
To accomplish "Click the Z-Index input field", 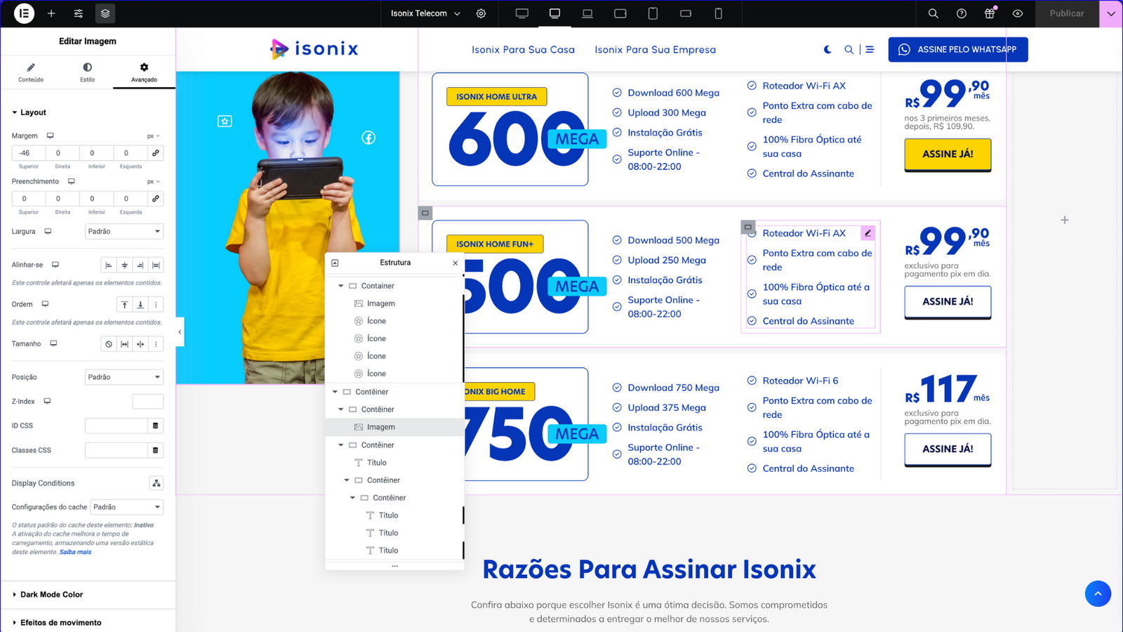I will (147, 402).
